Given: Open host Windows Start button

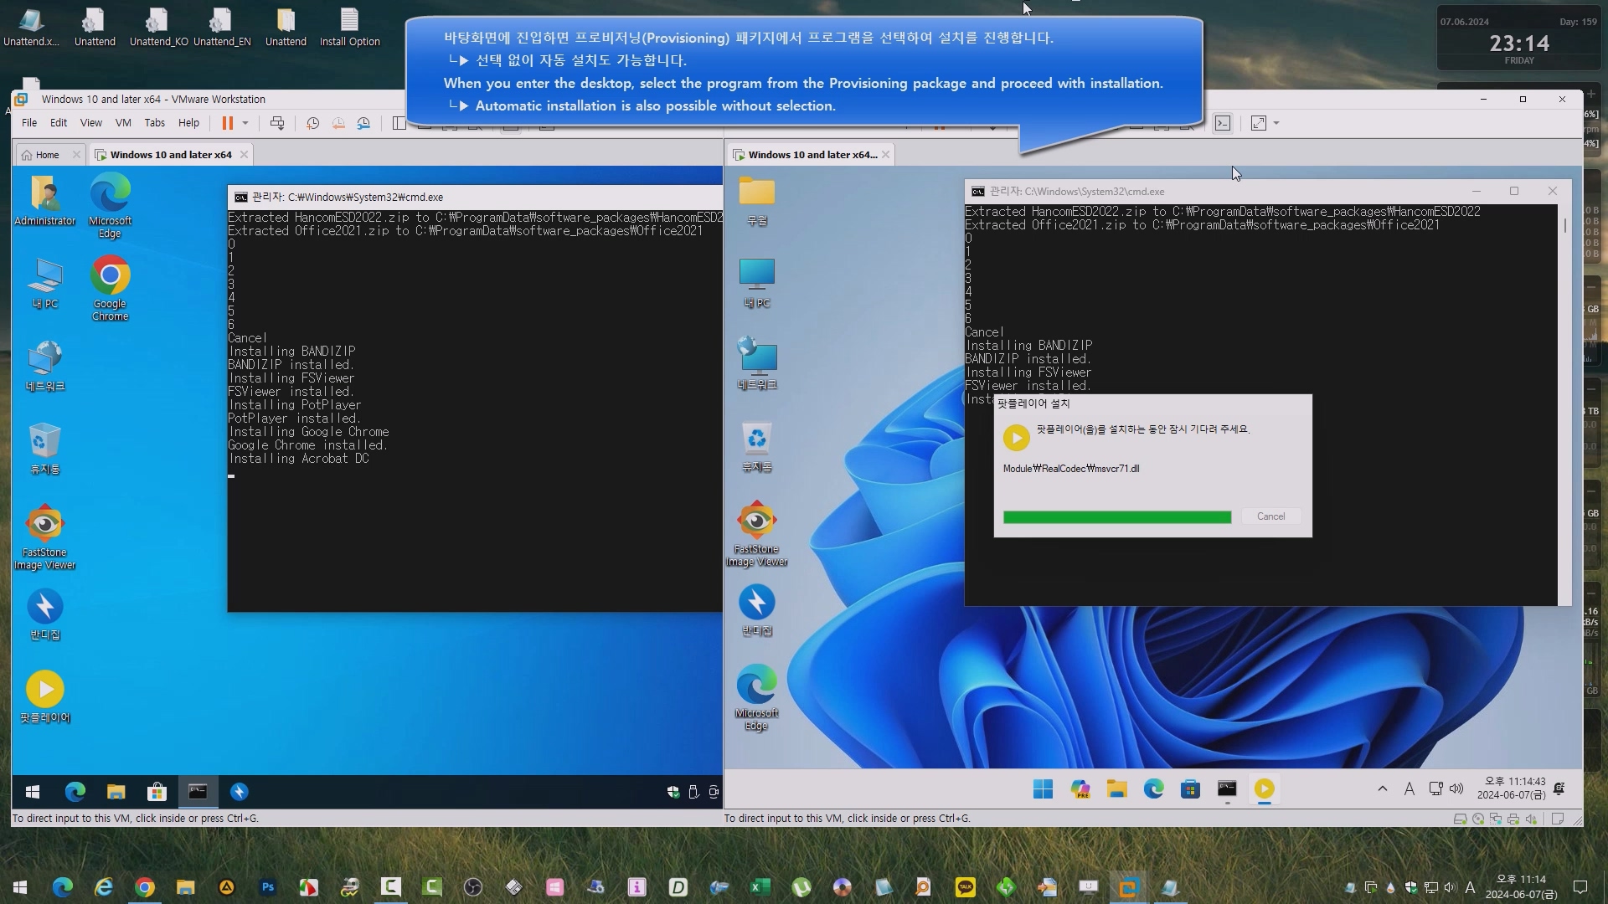Looking at the screenshot, I should [x=20, y=887].
